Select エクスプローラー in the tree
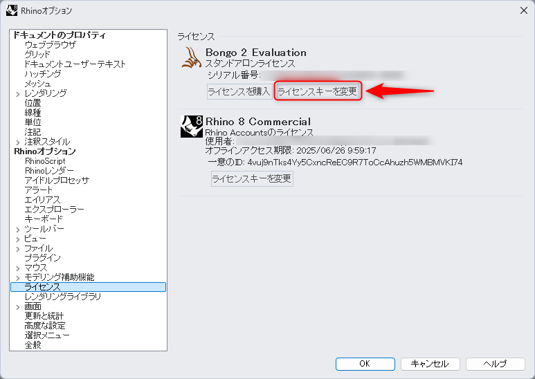535x379 pixels. pos(55,210)
